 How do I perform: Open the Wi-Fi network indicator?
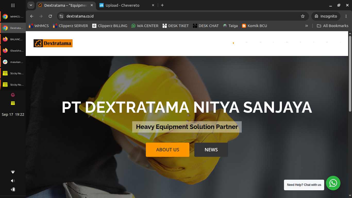13,172
